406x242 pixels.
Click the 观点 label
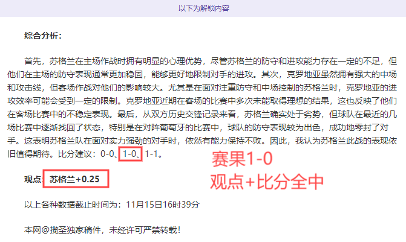[33, 179]
